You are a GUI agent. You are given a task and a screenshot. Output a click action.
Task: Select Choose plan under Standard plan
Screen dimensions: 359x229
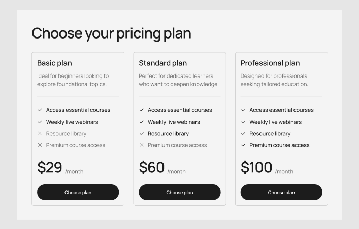tap(179, 193)
